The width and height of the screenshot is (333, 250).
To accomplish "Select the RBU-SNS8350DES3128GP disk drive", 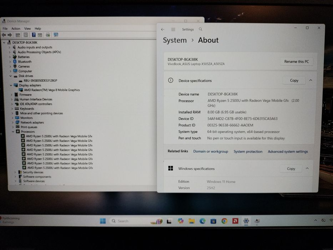I will click(40, 81).
